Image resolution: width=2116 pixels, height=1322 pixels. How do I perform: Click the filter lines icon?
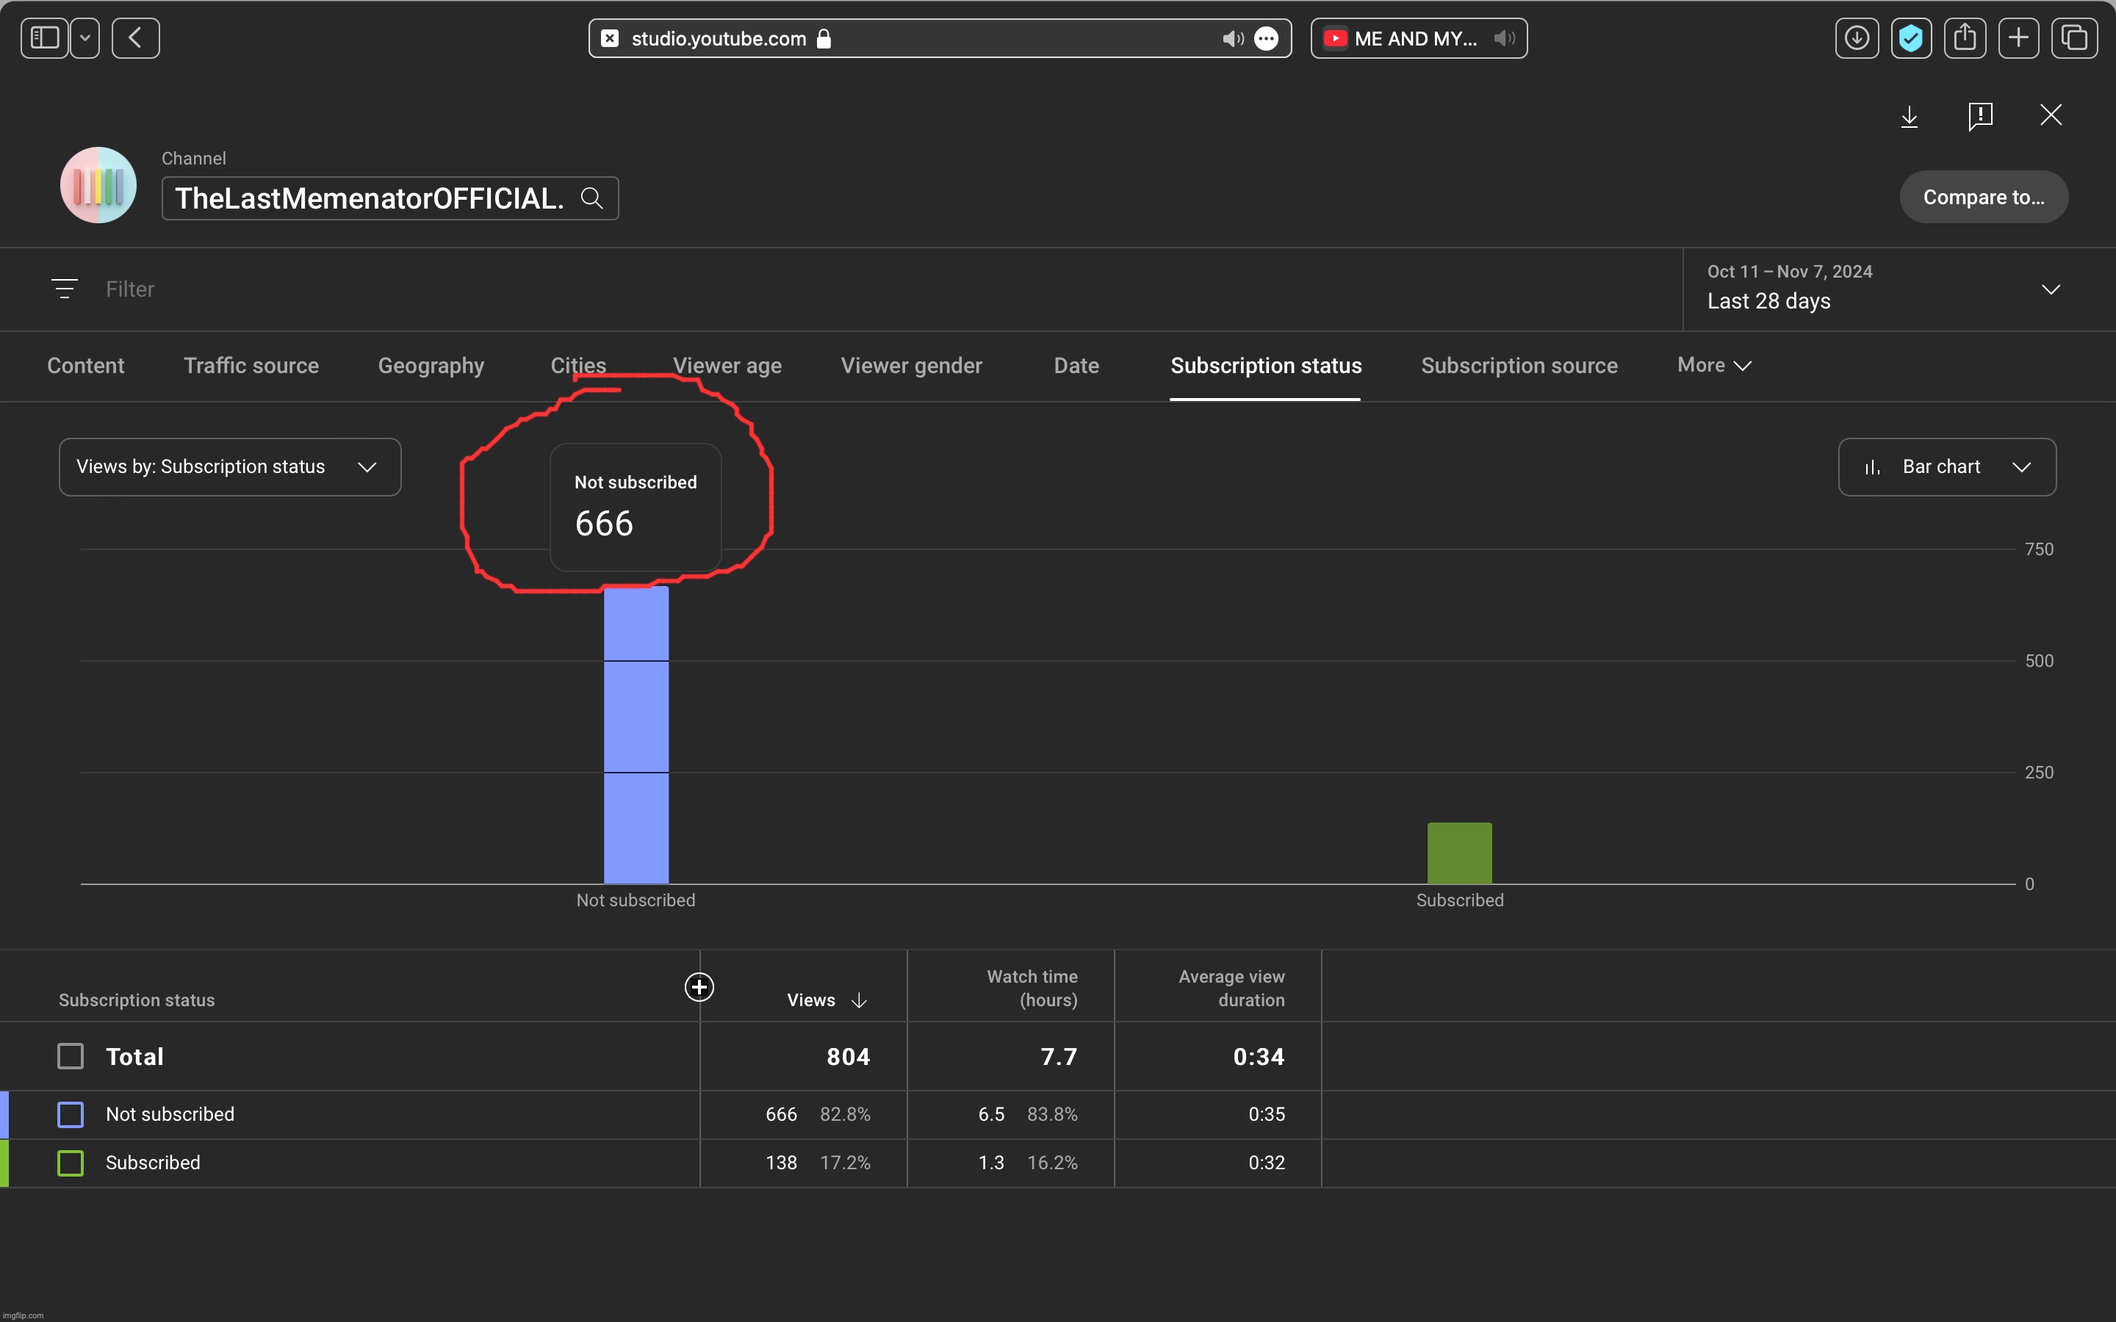coord(65,289)
